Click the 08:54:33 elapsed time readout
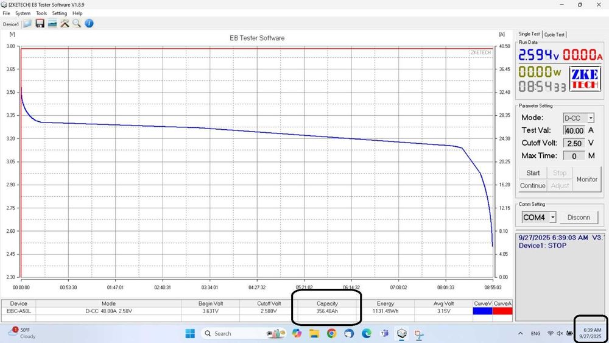609x343 pixels. (x=542, y=87)
